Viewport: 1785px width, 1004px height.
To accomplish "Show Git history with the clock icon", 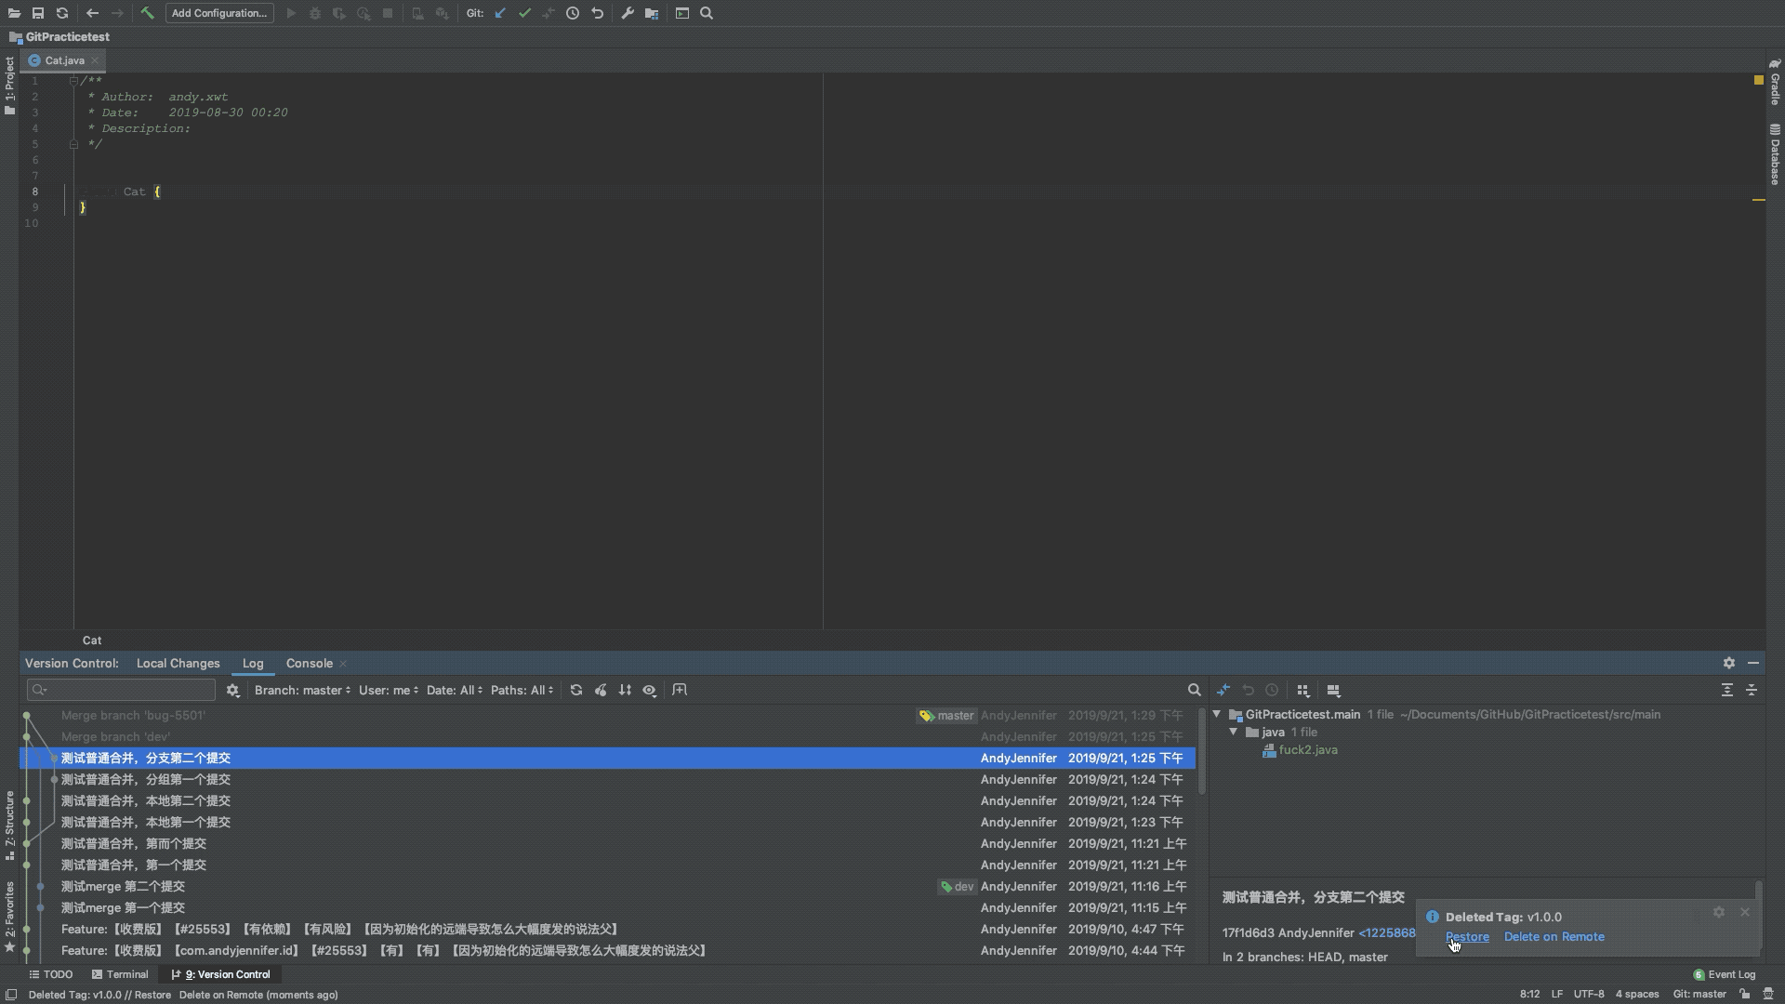I will coord(573,13).
